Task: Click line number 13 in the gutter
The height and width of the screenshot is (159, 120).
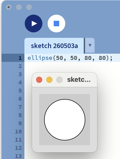Action: (x=18, y=156)
